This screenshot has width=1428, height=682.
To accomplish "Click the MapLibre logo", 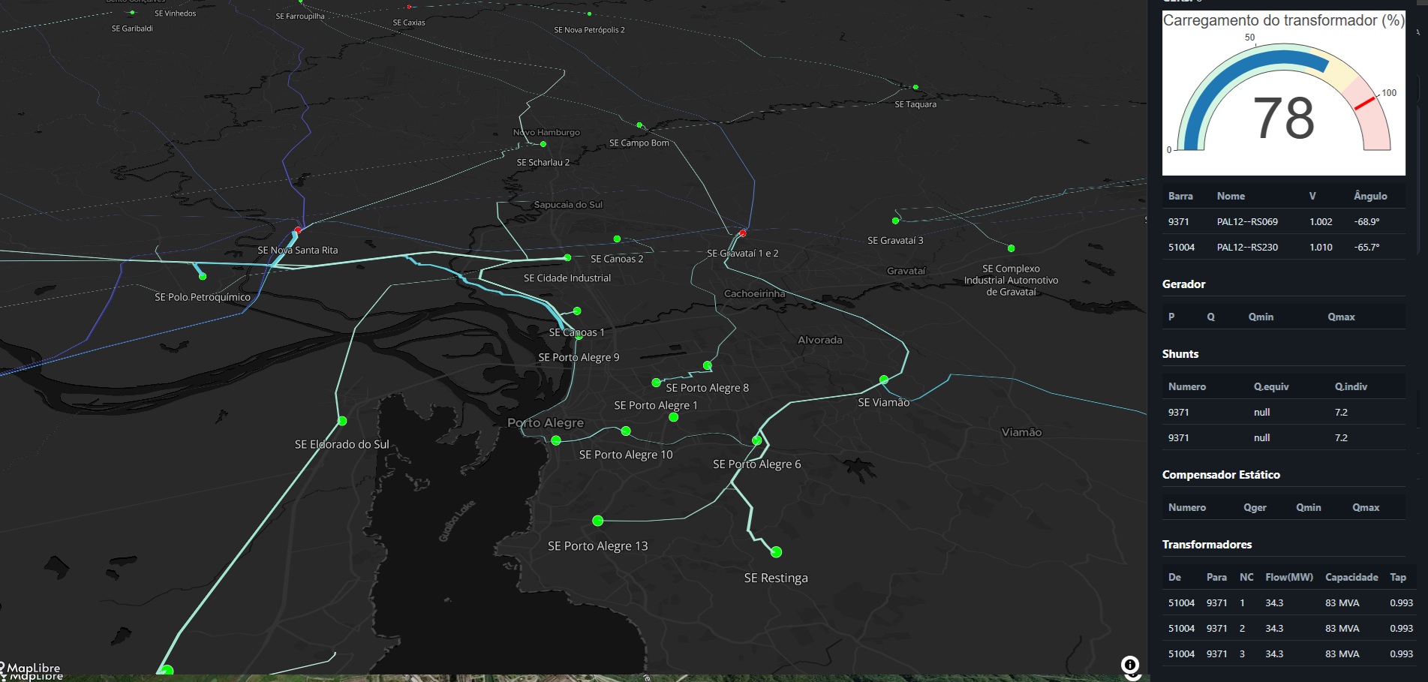I will pyautogui.click(x=31, y=668).
